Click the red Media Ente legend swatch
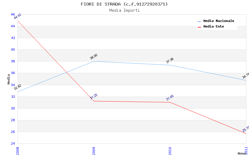Image resolution: width=249 pixels, height=161 pixels. pyautogui.click(x=199, y=27)
